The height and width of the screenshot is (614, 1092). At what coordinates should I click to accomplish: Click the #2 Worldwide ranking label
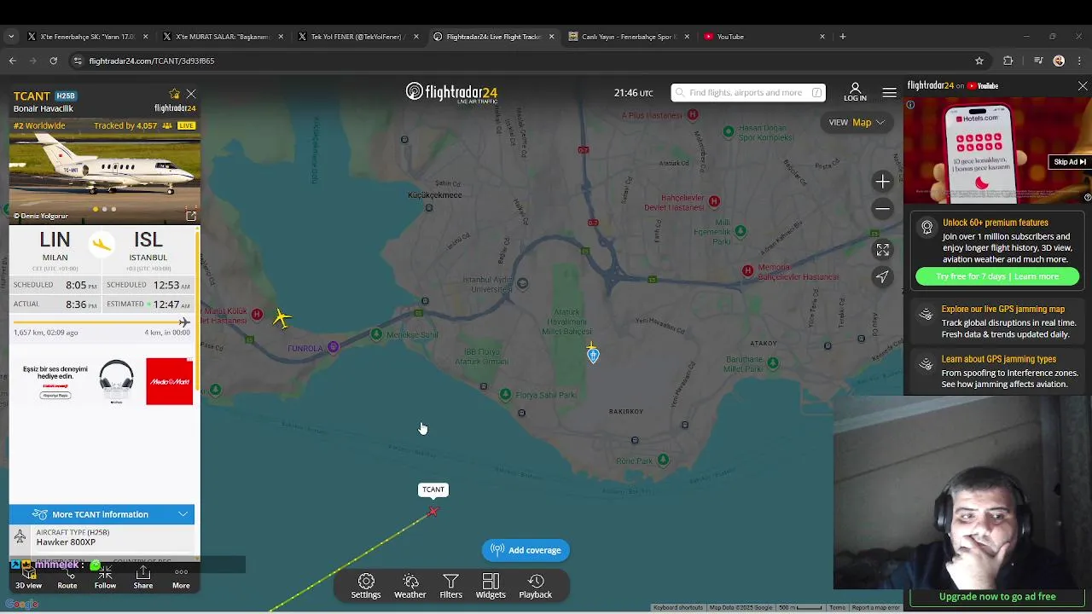point(39,125)
